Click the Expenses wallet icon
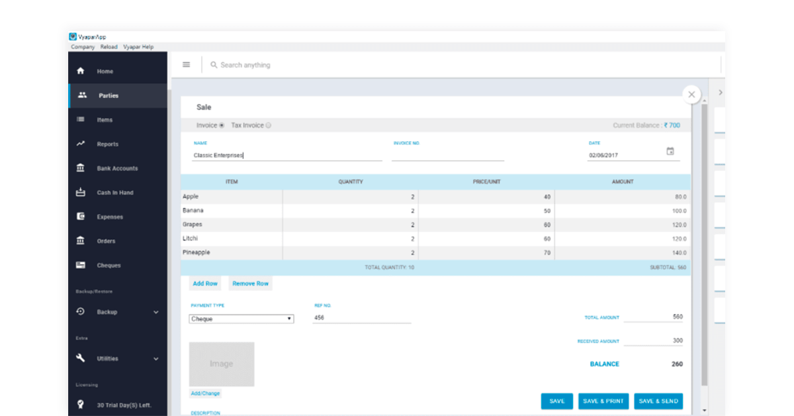Viewport: 794px width, 416px height. pos(81,217)
